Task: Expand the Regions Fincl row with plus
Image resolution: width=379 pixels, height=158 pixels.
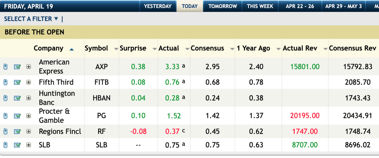Action: (x=28, y=131)
